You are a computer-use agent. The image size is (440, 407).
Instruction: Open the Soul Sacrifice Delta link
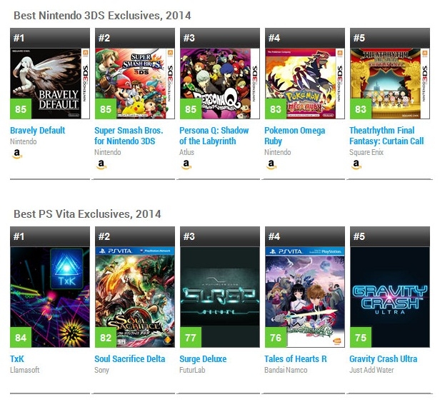click(x=130, y=358)
